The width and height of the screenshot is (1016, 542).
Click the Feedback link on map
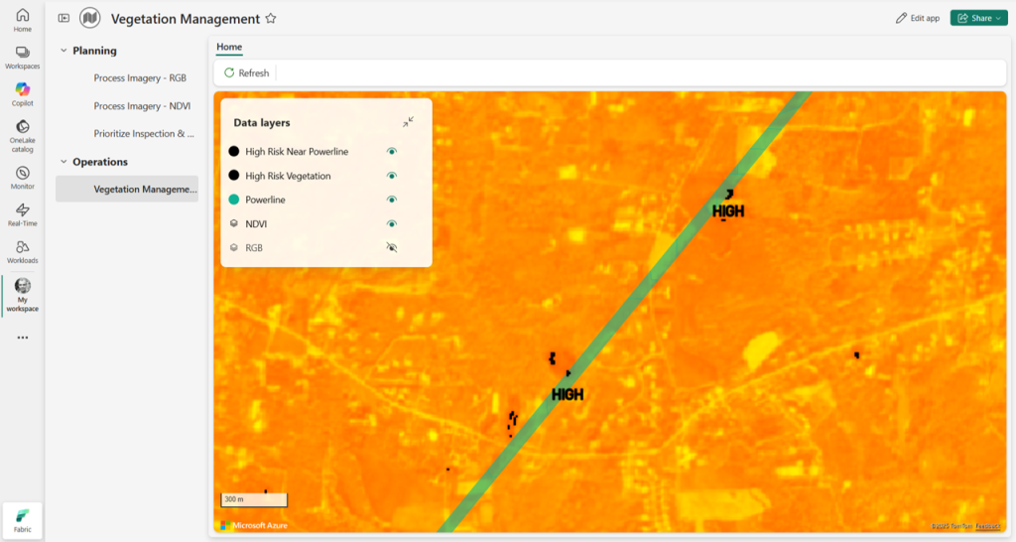tap(987, 526)
